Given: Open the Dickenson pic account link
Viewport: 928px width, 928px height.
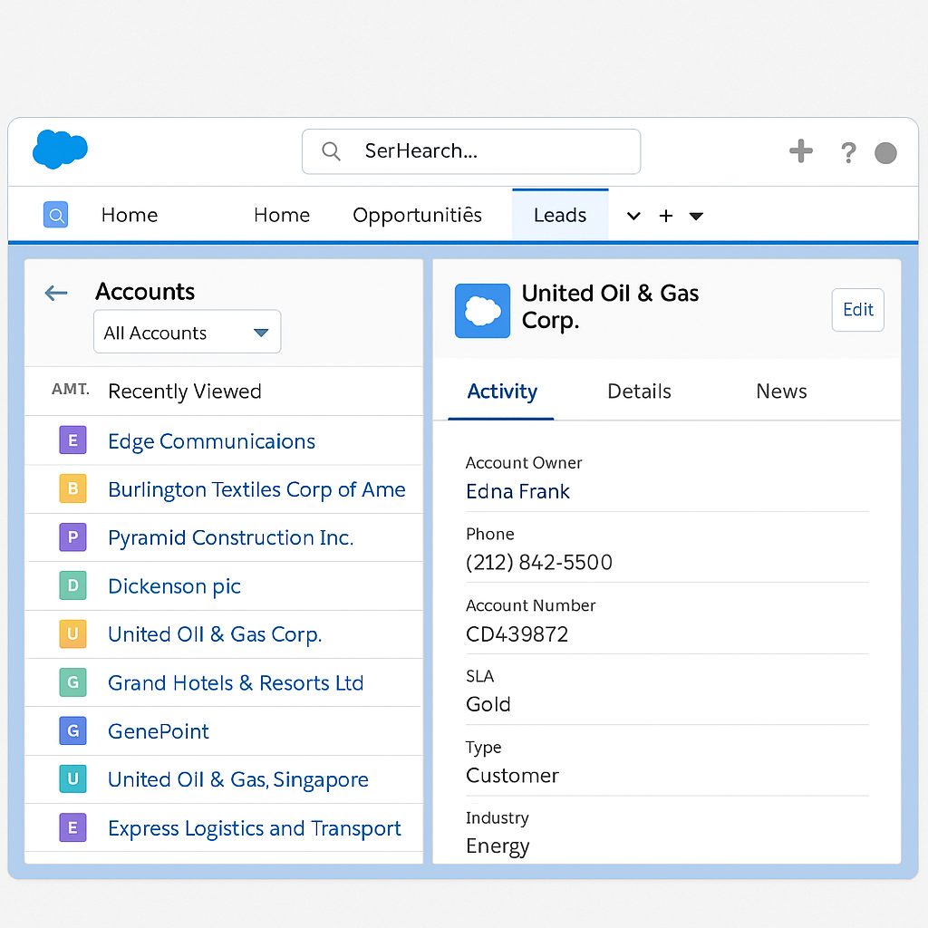Looking at the screenshot, I should click(175, 586).
